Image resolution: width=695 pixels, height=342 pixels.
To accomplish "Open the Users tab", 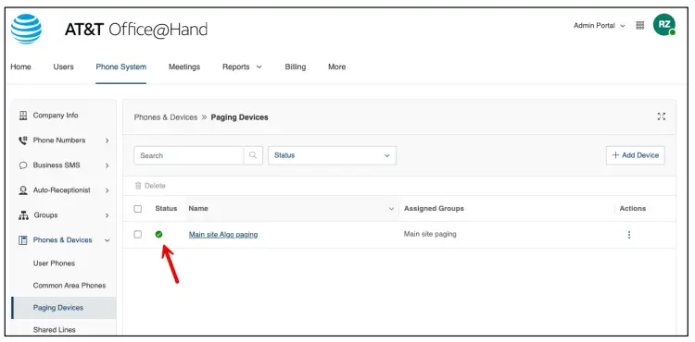I will (63, 67).
